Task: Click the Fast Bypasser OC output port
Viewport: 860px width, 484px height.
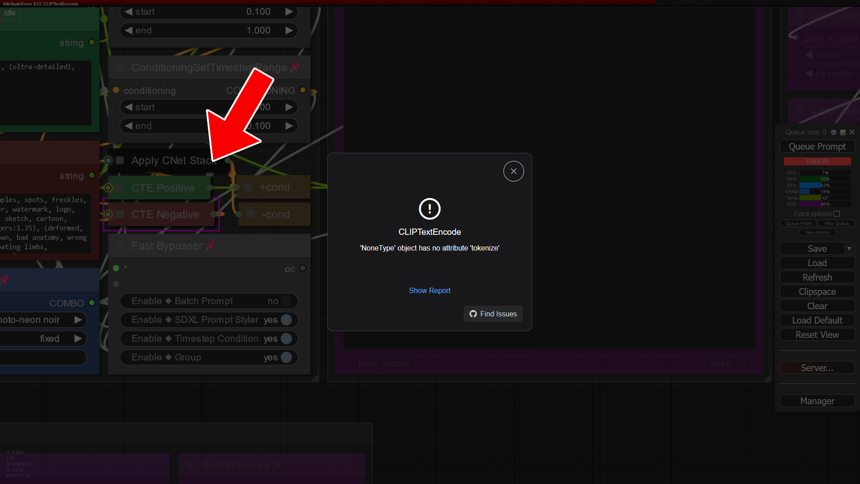Action: pyautogui.click(x=303, y=268)
